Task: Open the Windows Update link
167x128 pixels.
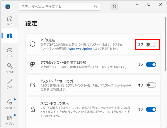Action: 80,49
